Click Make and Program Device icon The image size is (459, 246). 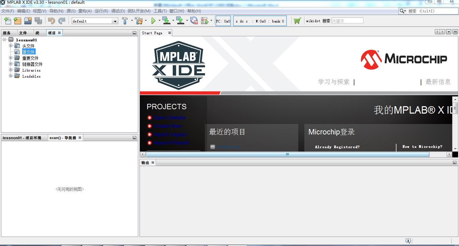point(166,21)
